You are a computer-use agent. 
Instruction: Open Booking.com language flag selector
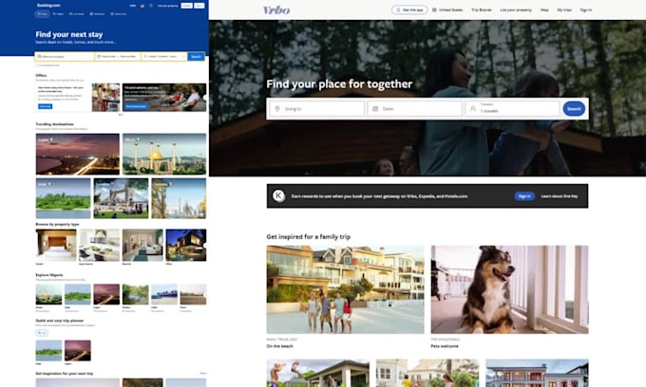(142, 6)
